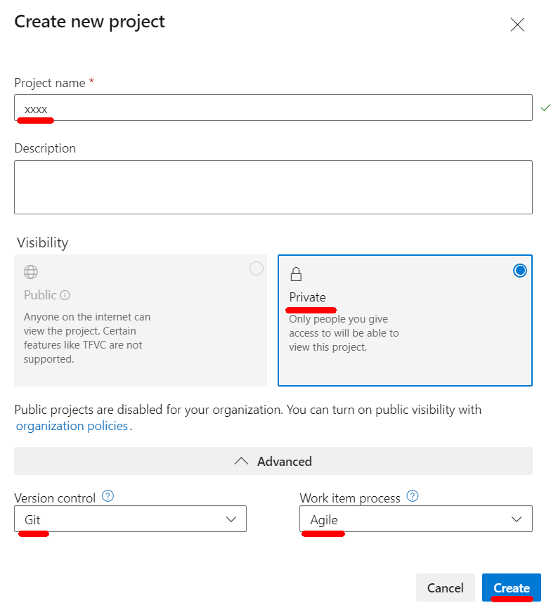Click the Create new project heading
The image size is (551, 610).
click(89, 22)
